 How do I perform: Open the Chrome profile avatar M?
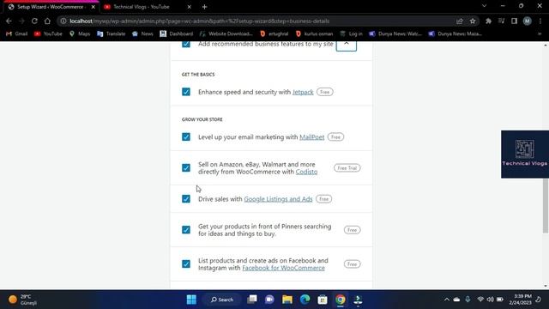tap(527, 21)
